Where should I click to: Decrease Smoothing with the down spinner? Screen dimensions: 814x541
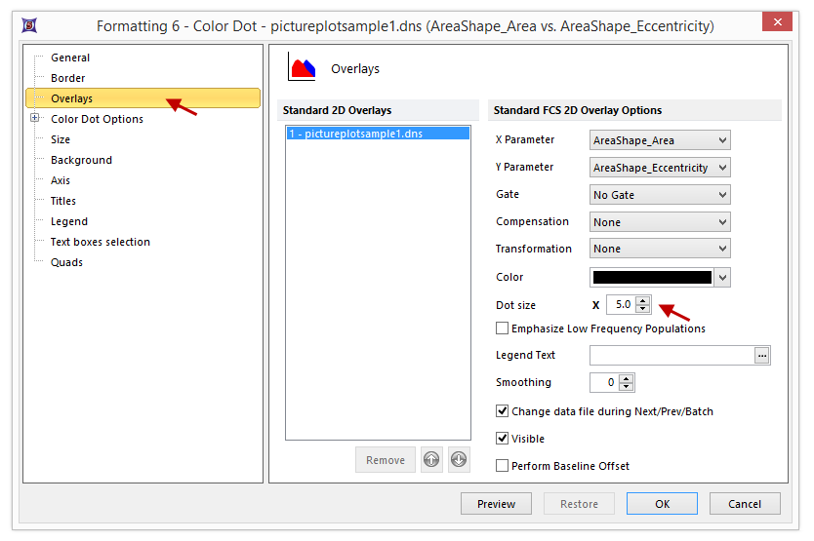coord(627,387)
